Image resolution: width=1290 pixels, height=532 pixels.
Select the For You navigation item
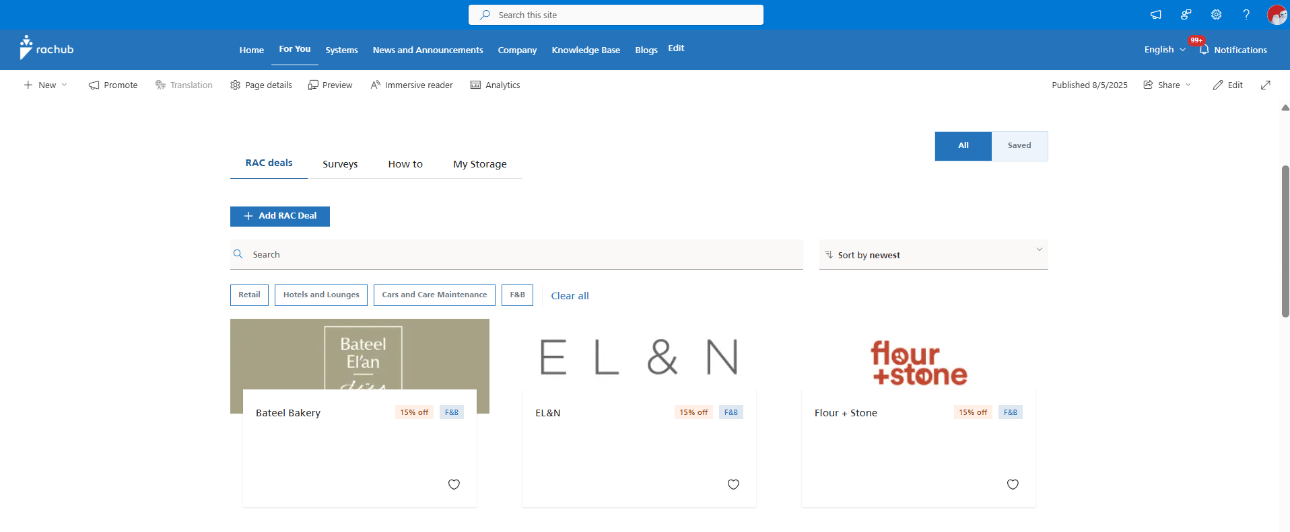pyautogui.click(x=295, y=49)
